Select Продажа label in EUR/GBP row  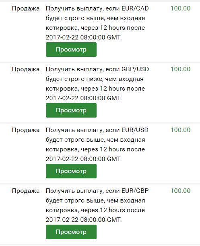(26, 191)
